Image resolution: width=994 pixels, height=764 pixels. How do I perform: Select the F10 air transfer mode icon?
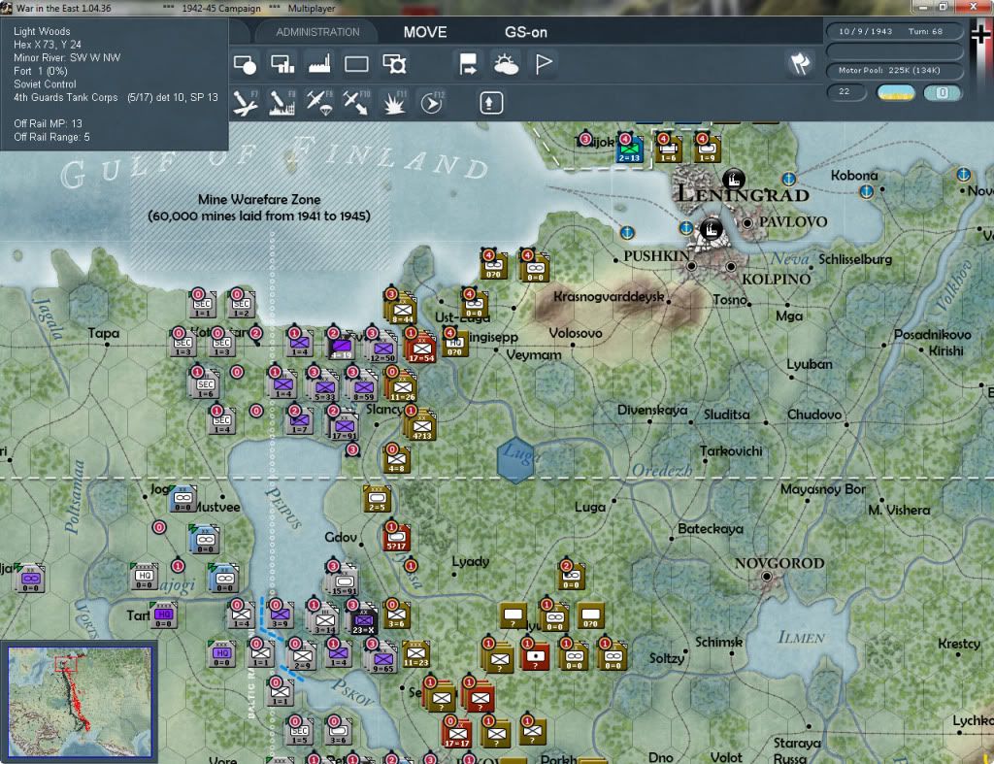tap(356, 103)
